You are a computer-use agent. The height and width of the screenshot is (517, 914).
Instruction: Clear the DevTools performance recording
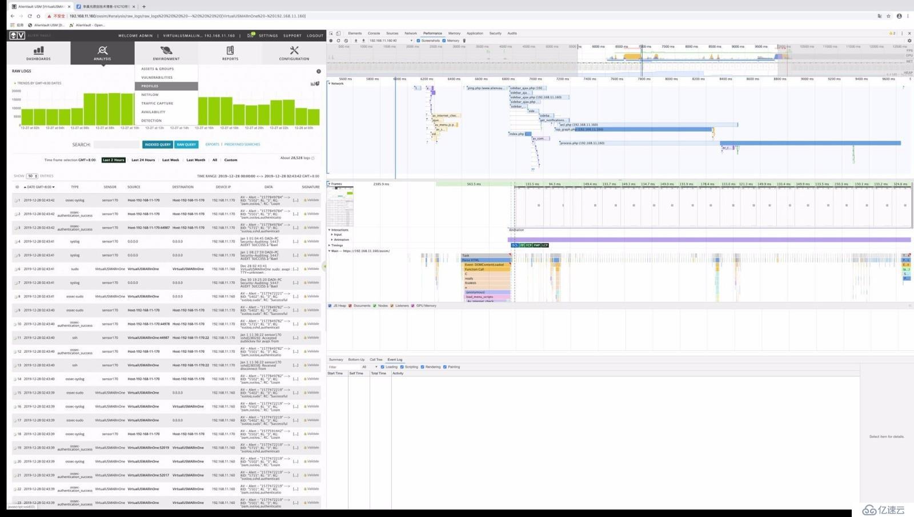(346, 41)
